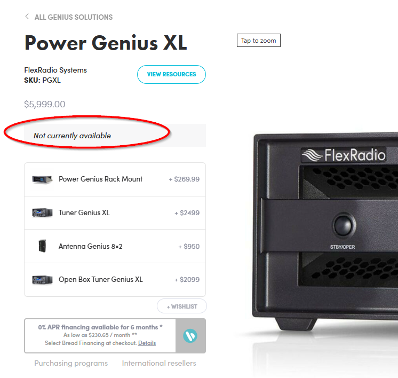Open the financing Details link
Screen dimensions: 398x378
[x=147, y=343]
